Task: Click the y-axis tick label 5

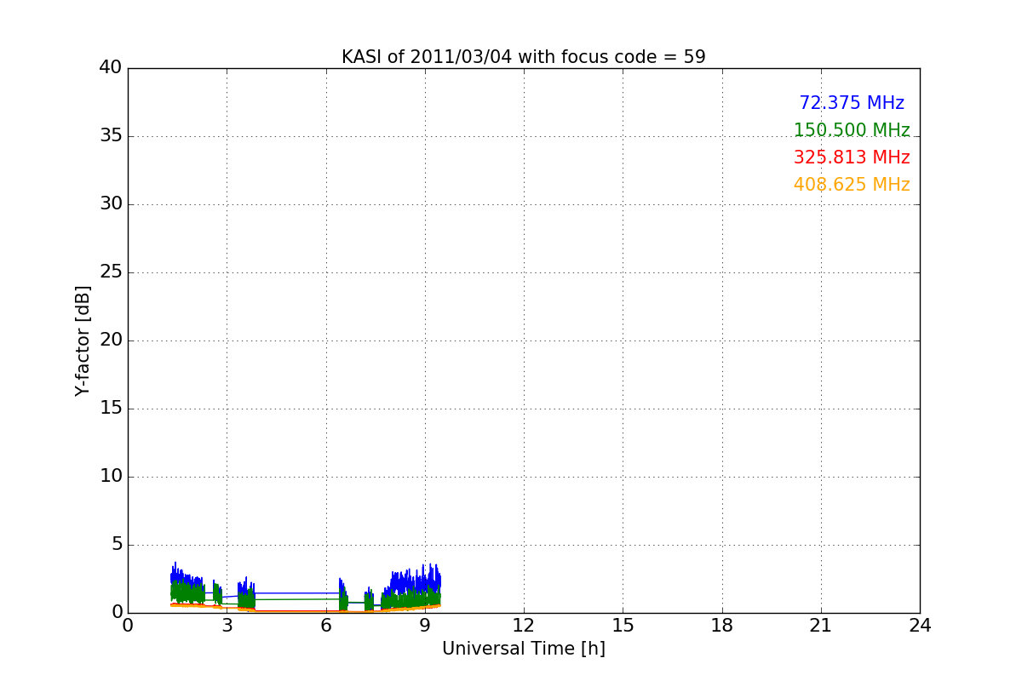Action: tap(117, 545)
